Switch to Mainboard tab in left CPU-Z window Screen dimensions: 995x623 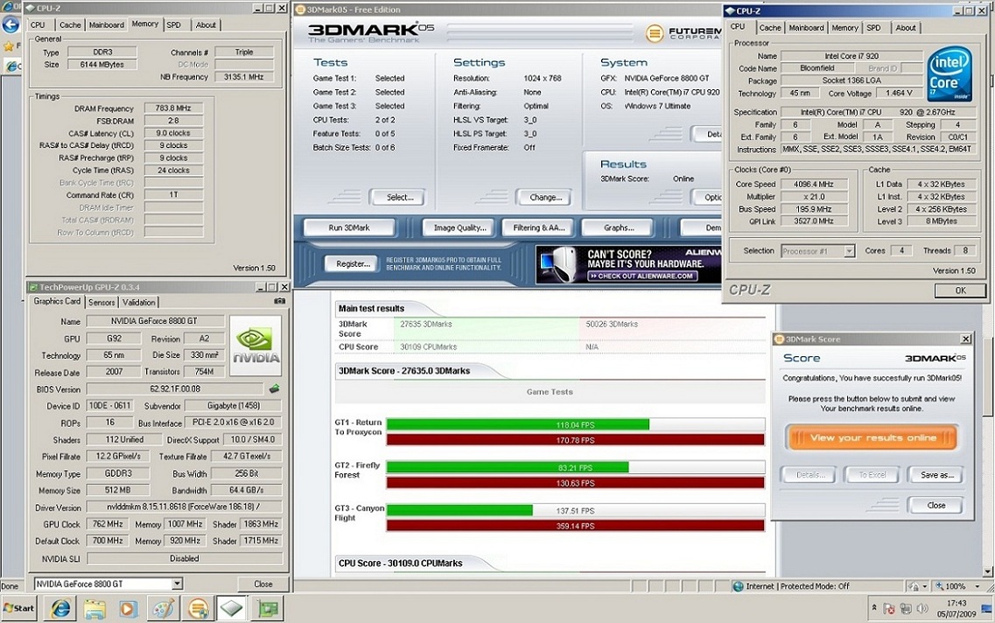[107, 24]
